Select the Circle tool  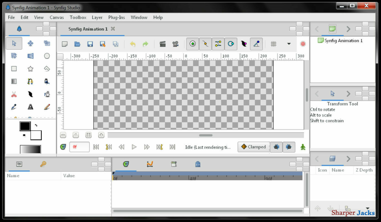47,56
